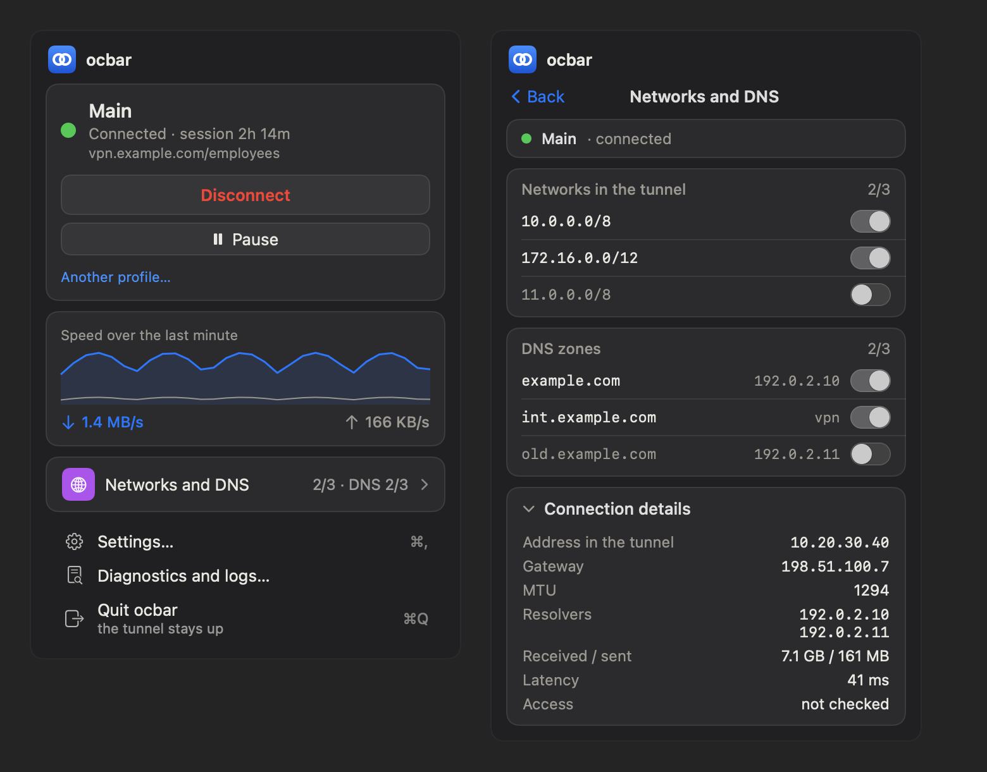Screen dimensions: 987x772
Task: Click the download arrow next to 1.4 MB/s
Action: point(68,422)
